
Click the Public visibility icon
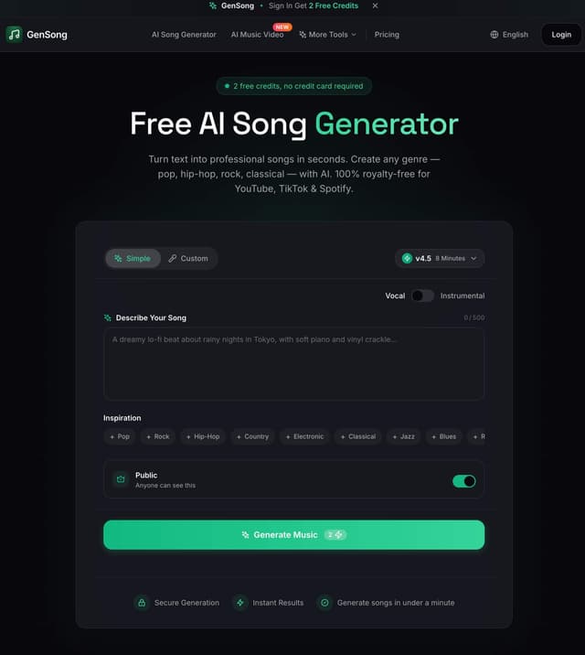(x=121, y=479)
